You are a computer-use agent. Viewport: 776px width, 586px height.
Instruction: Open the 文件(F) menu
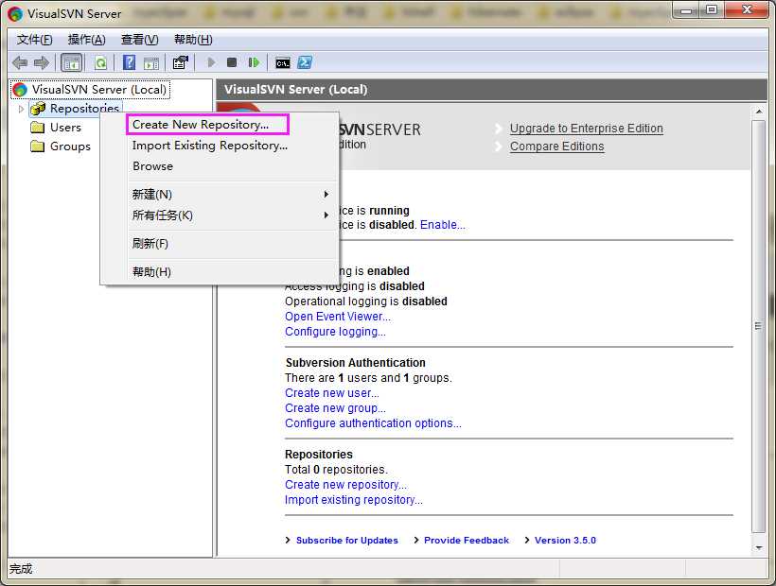coord(35,40)
